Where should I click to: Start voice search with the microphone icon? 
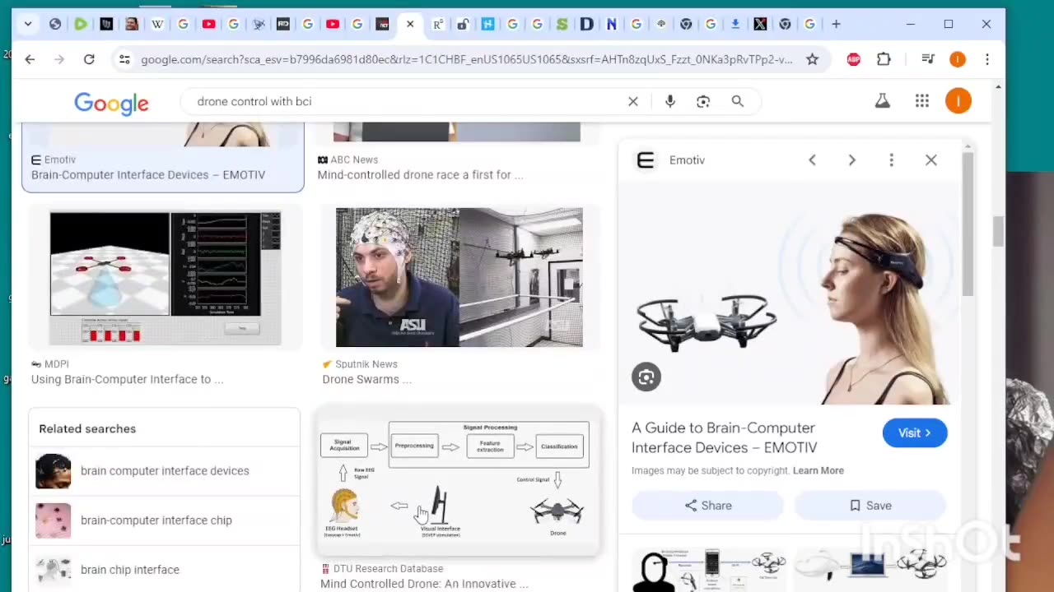click(670, 101)
